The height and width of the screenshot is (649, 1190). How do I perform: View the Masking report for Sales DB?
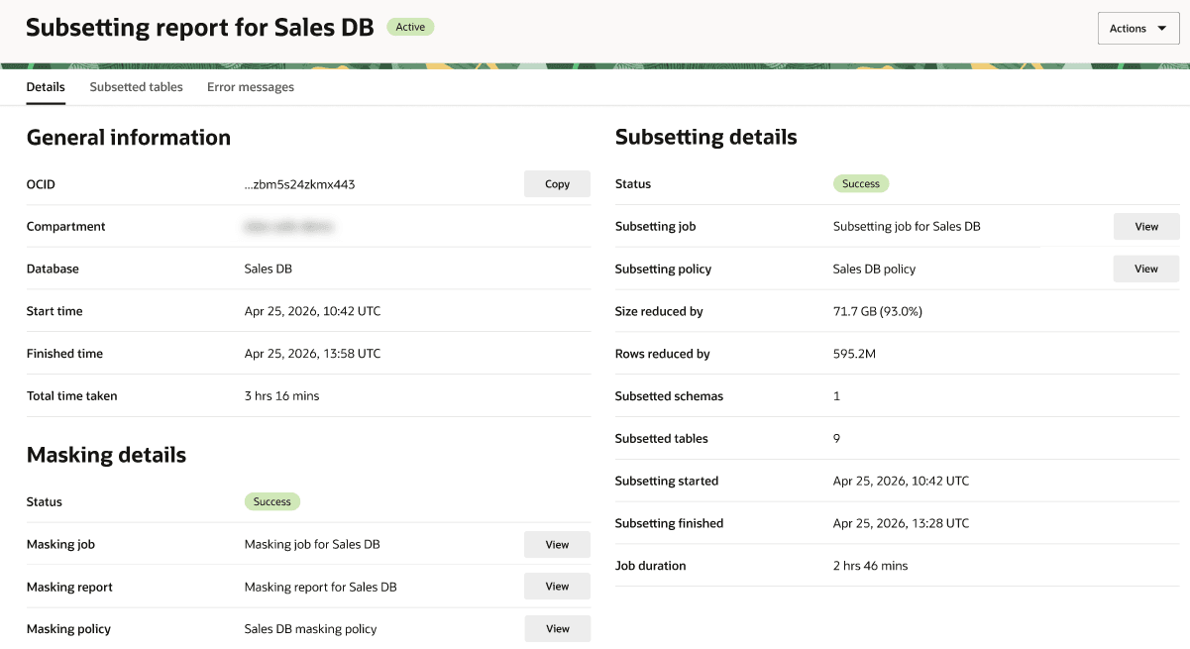(x=557, y=588)
